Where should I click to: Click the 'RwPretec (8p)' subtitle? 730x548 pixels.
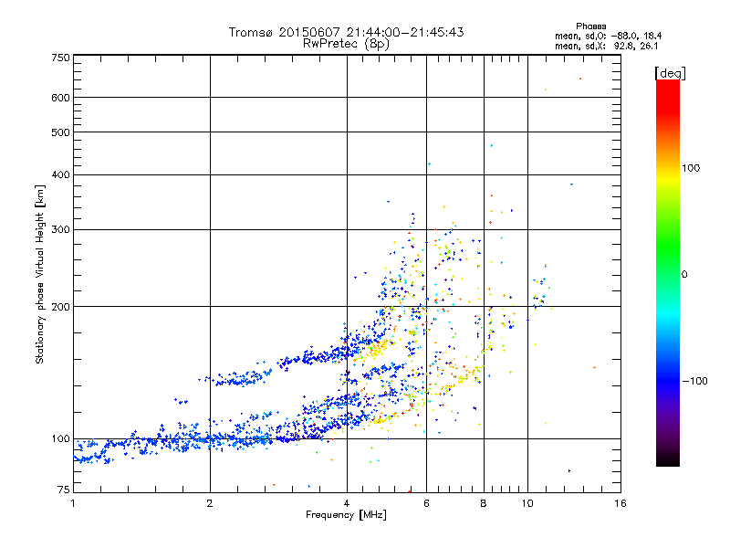pyautogui.click(x=346, y=44)
